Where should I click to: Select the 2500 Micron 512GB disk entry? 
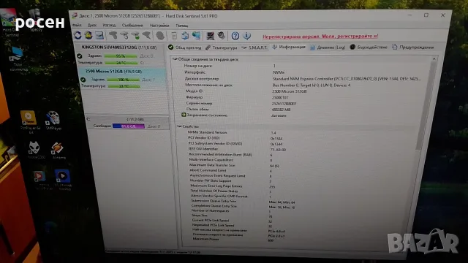113,72
